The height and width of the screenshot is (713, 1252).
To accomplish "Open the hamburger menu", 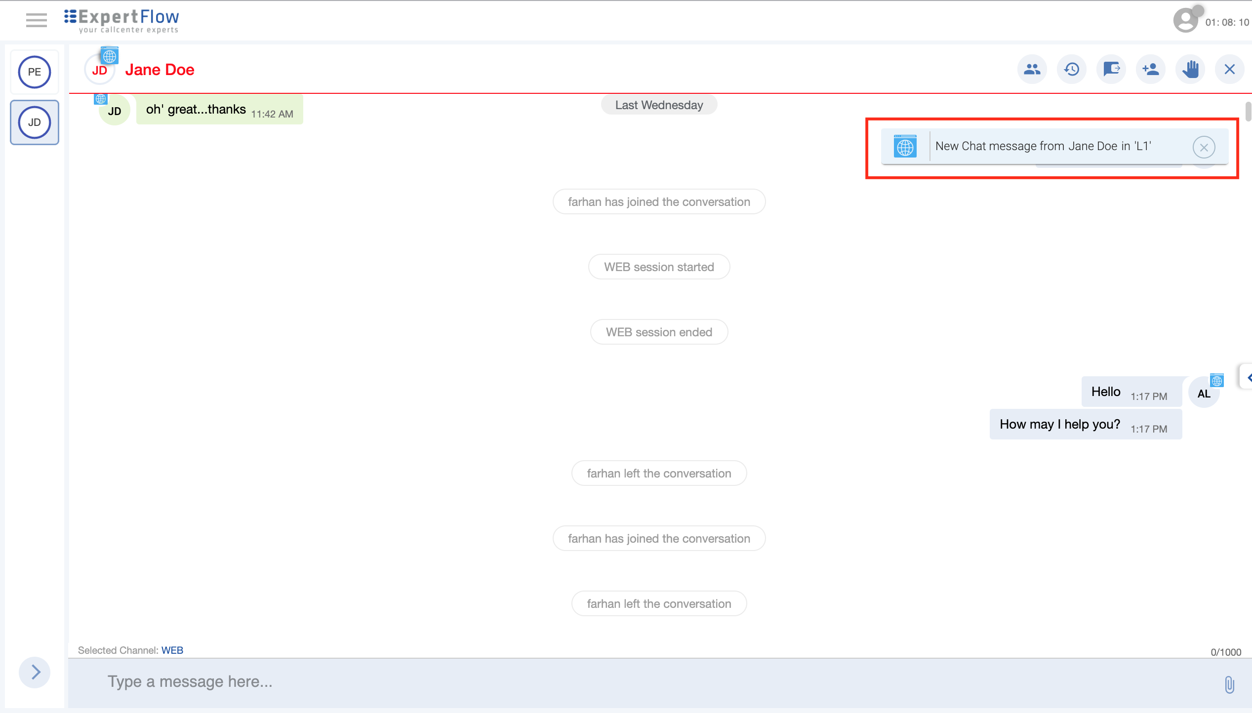I will (x=36, y=20).
